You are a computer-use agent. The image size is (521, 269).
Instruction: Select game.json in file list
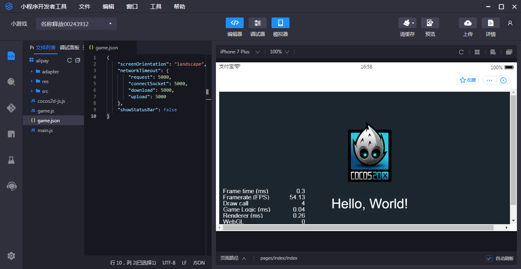pyautogui.click(x=54, y=121)
